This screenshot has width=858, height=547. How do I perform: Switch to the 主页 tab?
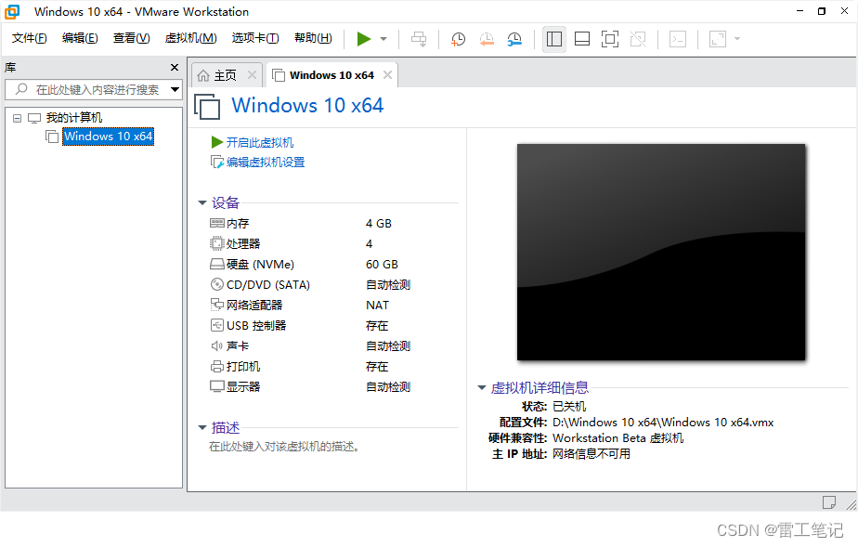[225, 75]
